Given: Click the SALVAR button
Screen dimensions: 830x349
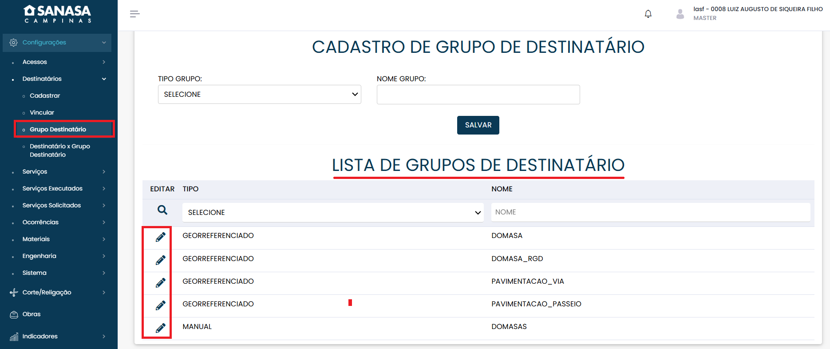Looking at the screenshot, I should click(478, 125).
